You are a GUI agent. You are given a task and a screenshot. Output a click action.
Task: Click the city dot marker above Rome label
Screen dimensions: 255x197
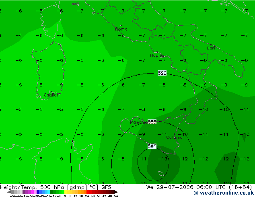pos(121,25)
